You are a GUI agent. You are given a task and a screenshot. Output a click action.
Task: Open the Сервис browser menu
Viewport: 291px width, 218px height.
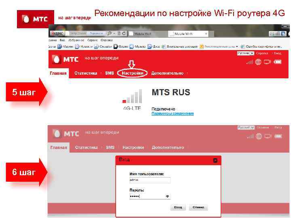(93, 40)
